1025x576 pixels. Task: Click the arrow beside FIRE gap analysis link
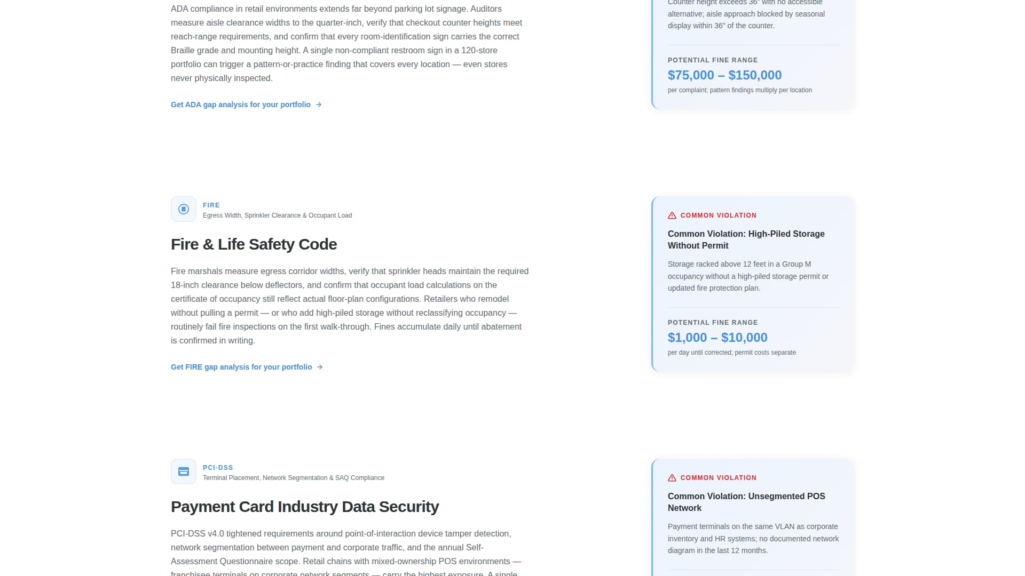(320, 367)
